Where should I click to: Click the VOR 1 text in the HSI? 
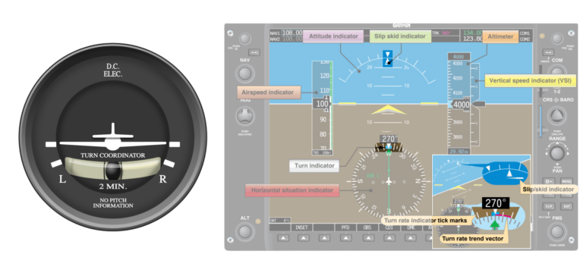point(373,175)
